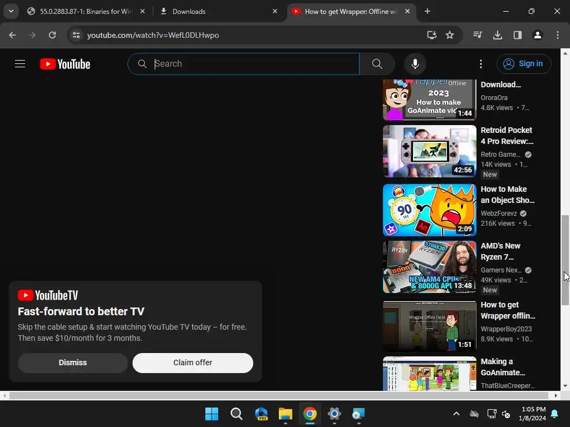Open WrapperBoy2023 video thumbnail
Viewport: 570px width, 427px height.
(x=429, y=326)
